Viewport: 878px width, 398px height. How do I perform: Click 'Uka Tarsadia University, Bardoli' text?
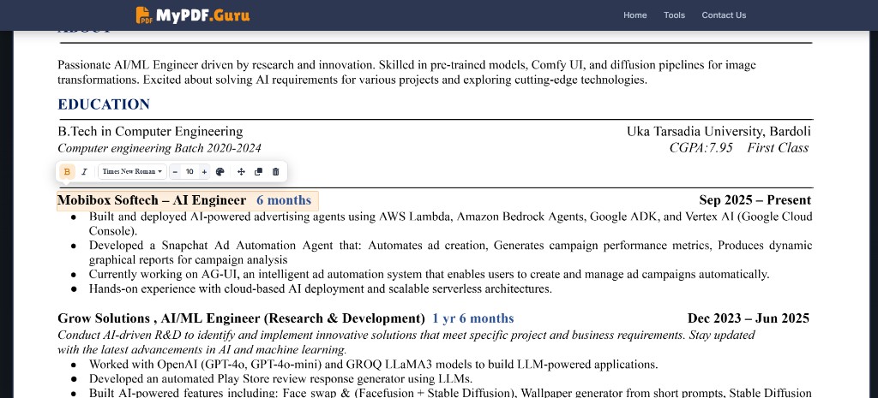719,132
